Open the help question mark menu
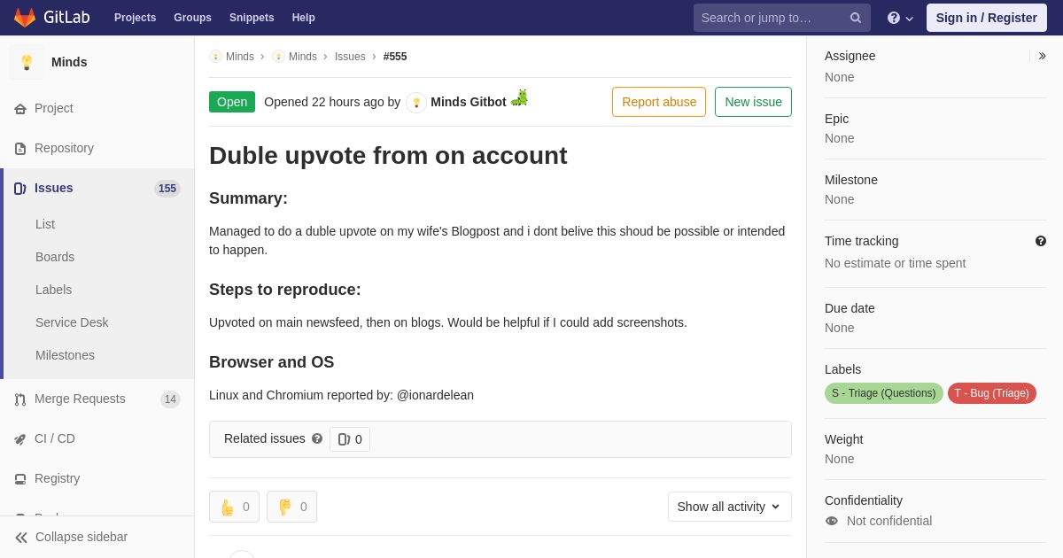 [x=900, y=18]
